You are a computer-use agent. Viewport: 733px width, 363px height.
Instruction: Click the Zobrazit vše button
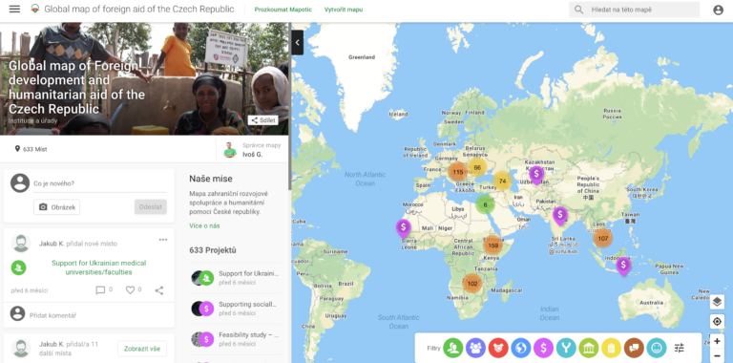pos(142,349)
